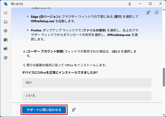This screenshot has height=117, width=166.
Task: Close the 問い合わせ window
Action: tap(161, 4)
